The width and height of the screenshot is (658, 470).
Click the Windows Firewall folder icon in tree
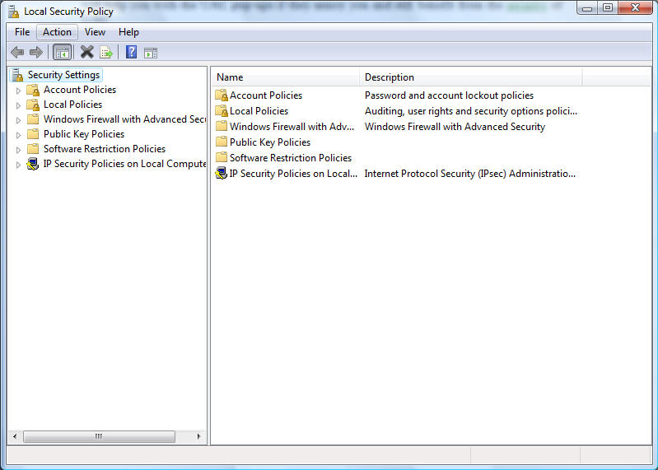(33, 119)
